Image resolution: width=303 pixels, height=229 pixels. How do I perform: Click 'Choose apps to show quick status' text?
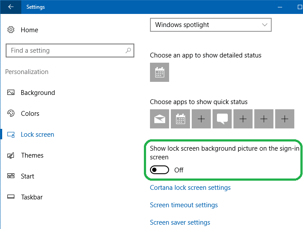(x=199, y=102)
